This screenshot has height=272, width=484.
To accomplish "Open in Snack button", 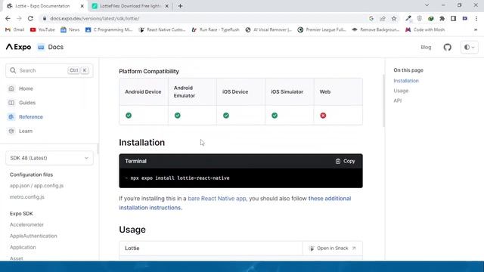I will click(333, 249).
